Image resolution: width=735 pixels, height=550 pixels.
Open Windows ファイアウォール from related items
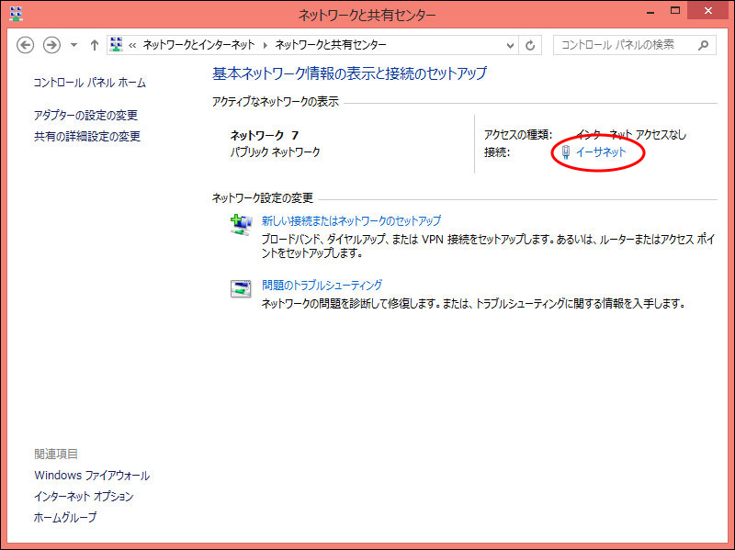92,476
